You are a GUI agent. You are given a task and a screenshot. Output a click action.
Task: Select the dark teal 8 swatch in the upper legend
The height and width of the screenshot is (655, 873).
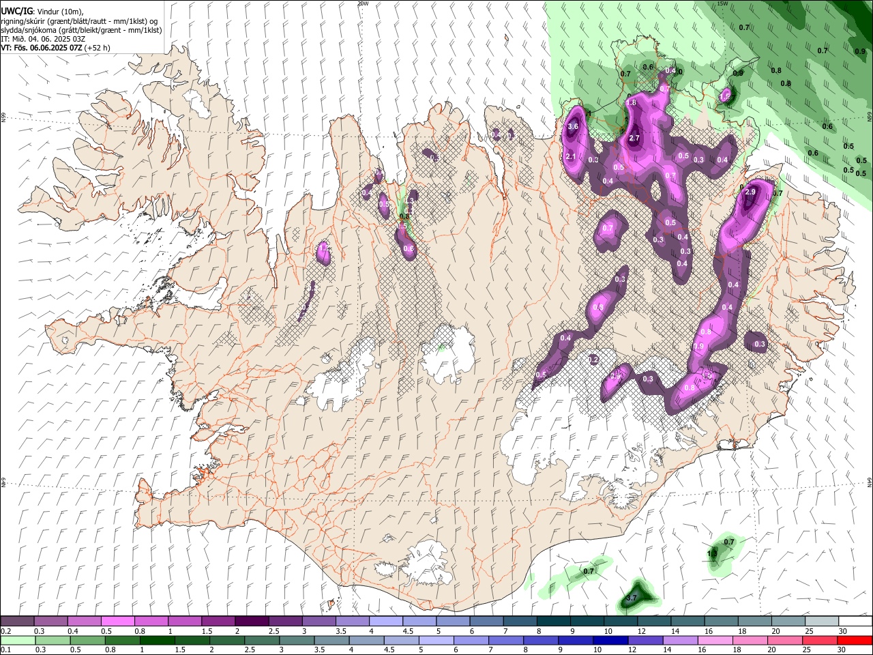point(553,622)
